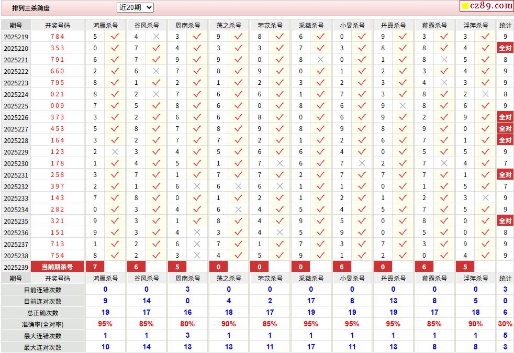Click the 80% accuracy value under 周南杀号
The image size is (514, 353).
tap(187, 324)
